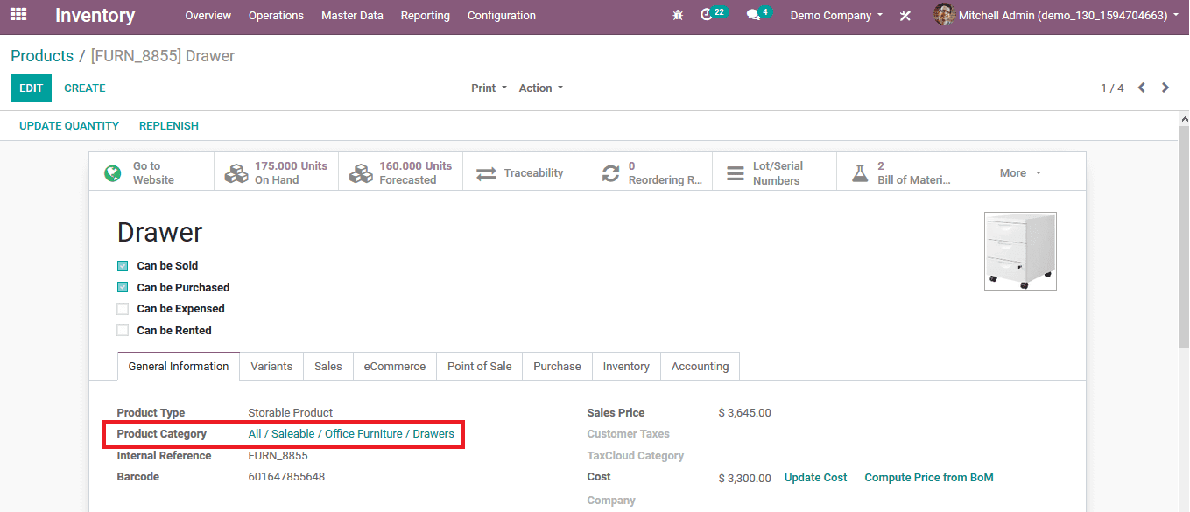Click Compute Price from BoM link
The width and height of the screenshot is (1190, 512).
[929, 478]
